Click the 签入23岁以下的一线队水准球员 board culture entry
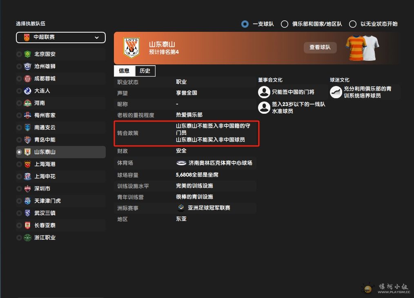The height and width of the screenshot is (298, 414). click(298, 108)
